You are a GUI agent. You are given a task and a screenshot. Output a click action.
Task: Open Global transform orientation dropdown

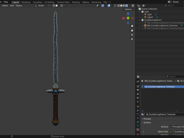[41, 6]
